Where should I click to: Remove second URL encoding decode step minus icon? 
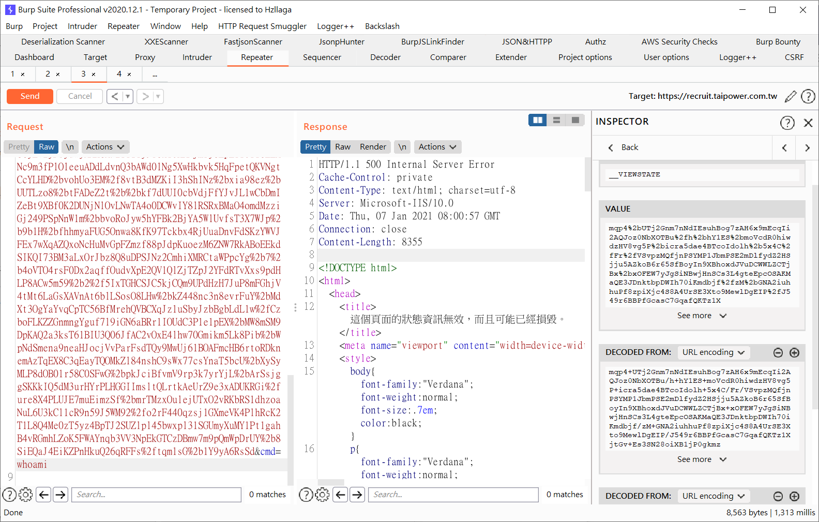tap(778, 497)
